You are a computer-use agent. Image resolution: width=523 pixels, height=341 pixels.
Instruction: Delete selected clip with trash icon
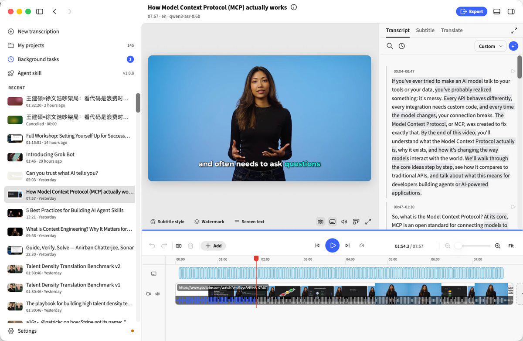190,246
